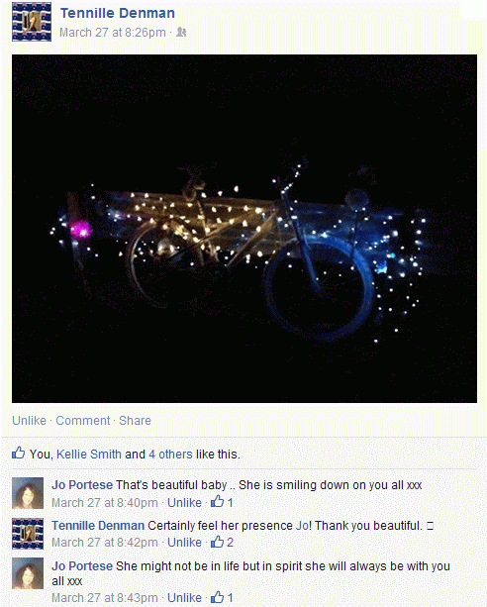The image size is (487, 607).
Task: Open Tennille Denman's profile picture in post header
Action: coord(32,22)
